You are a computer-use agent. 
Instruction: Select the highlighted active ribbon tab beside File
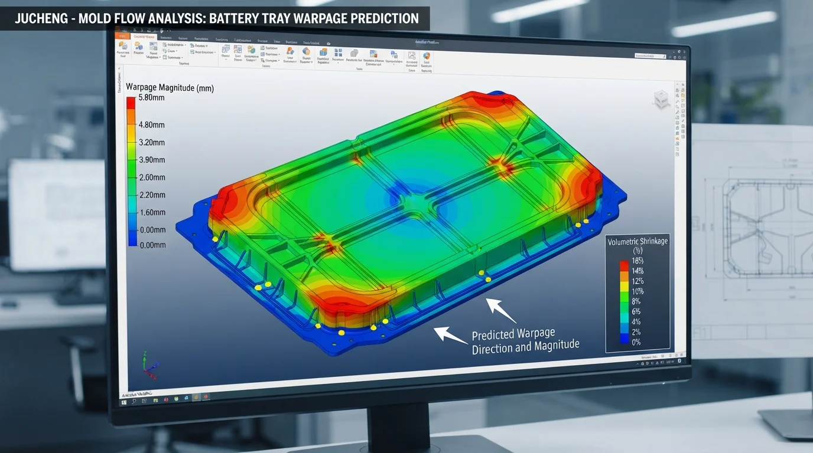pos(144,37)
